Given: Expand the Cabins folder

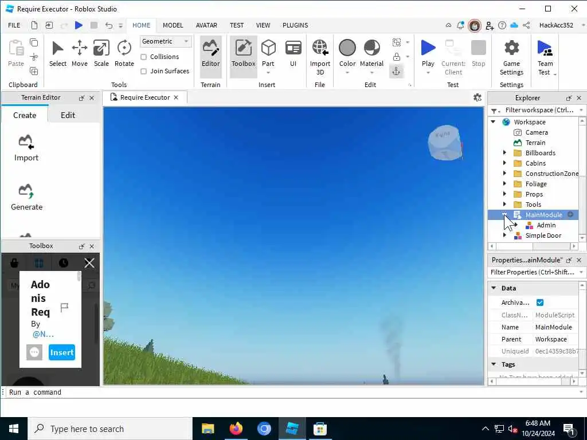Looking at the screenshot, I should tap(504, 163).
